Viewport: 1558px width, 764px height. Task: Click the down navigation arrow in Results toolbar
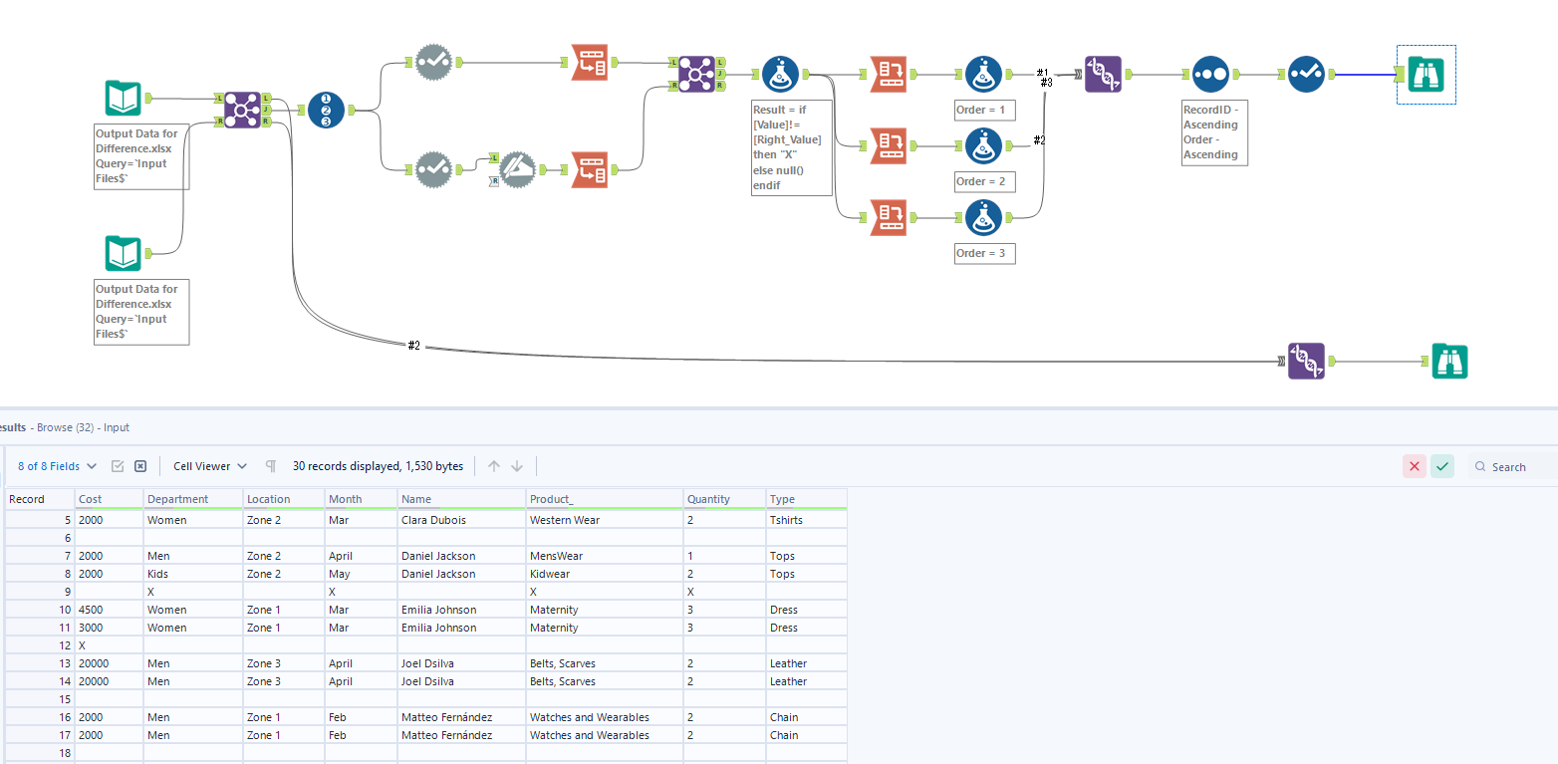coord(516,465)
